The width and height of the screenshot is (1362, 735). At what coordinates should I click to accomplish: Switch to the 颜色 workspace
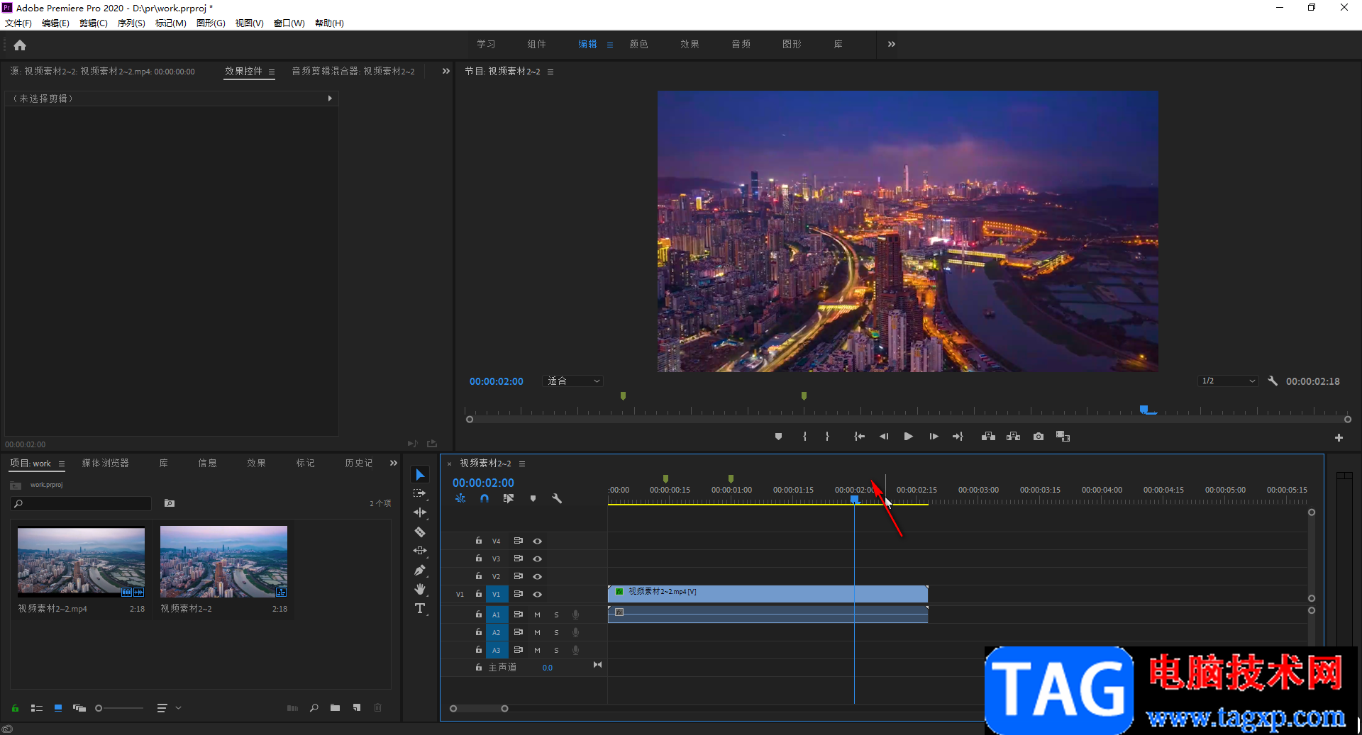coord(638,44)
